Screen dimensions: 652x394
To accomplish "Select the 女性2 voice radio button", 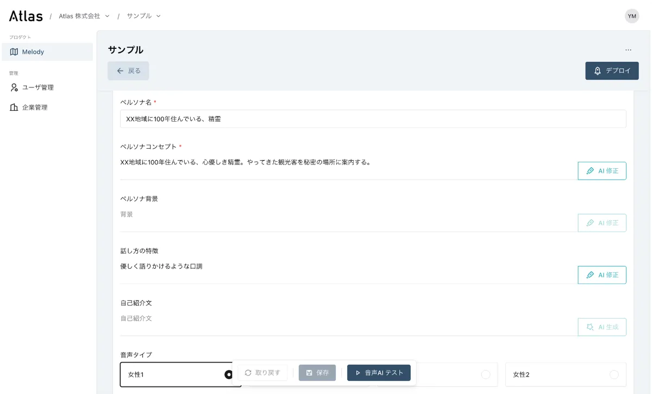I will click(x=613, y=374).
